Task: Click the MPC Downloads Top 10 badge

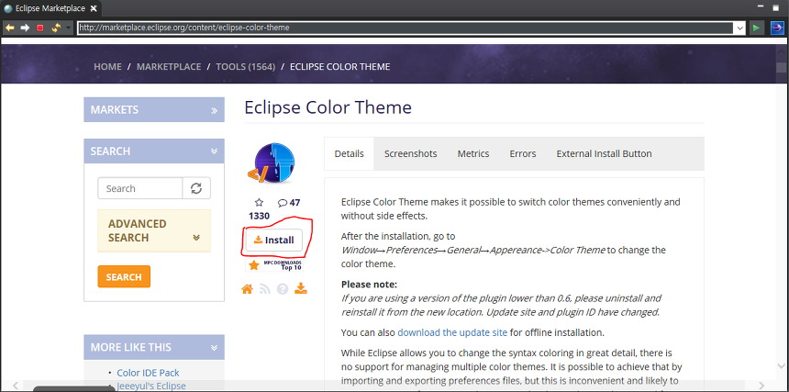Action: [274, 264]
